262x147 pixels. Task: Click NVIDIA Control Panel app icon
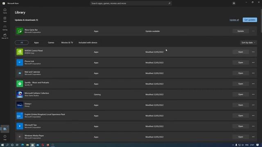coord(20,52)
